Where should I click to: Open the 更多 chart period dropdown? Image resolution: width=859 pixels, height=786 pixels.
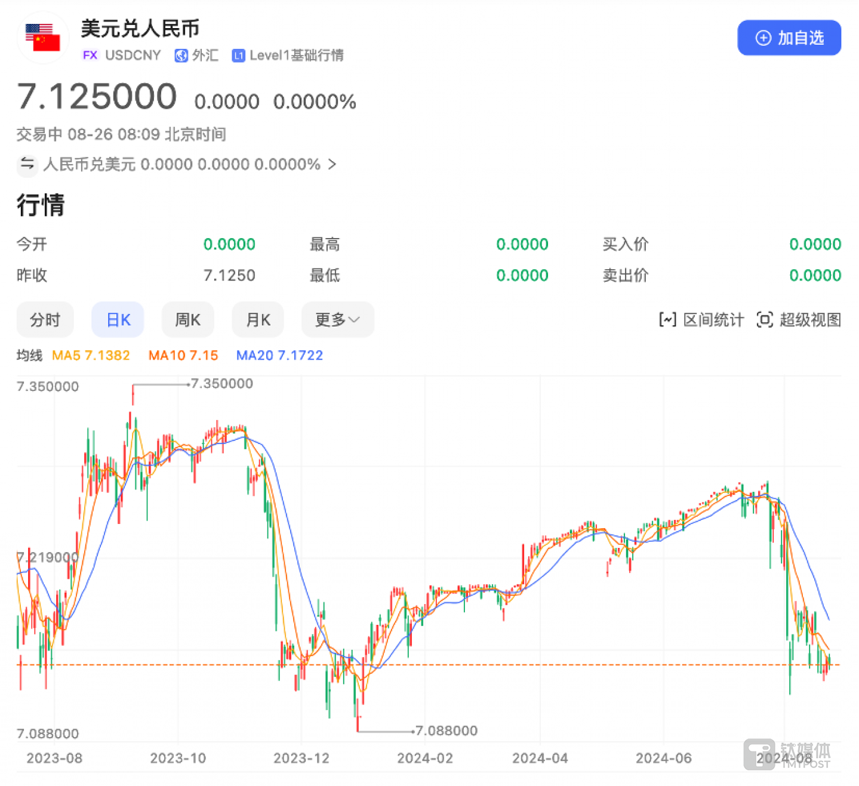337,320
